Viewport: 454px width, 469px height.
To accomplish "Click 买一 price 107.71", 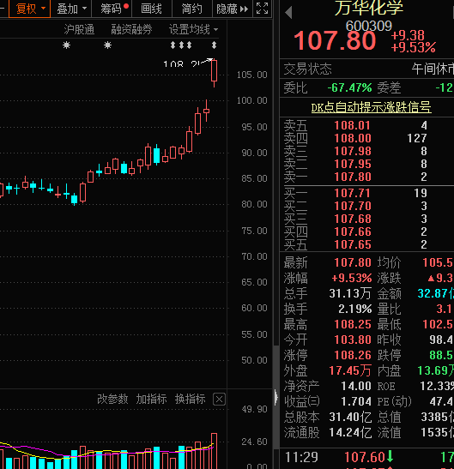I will (x=353, y=193).
